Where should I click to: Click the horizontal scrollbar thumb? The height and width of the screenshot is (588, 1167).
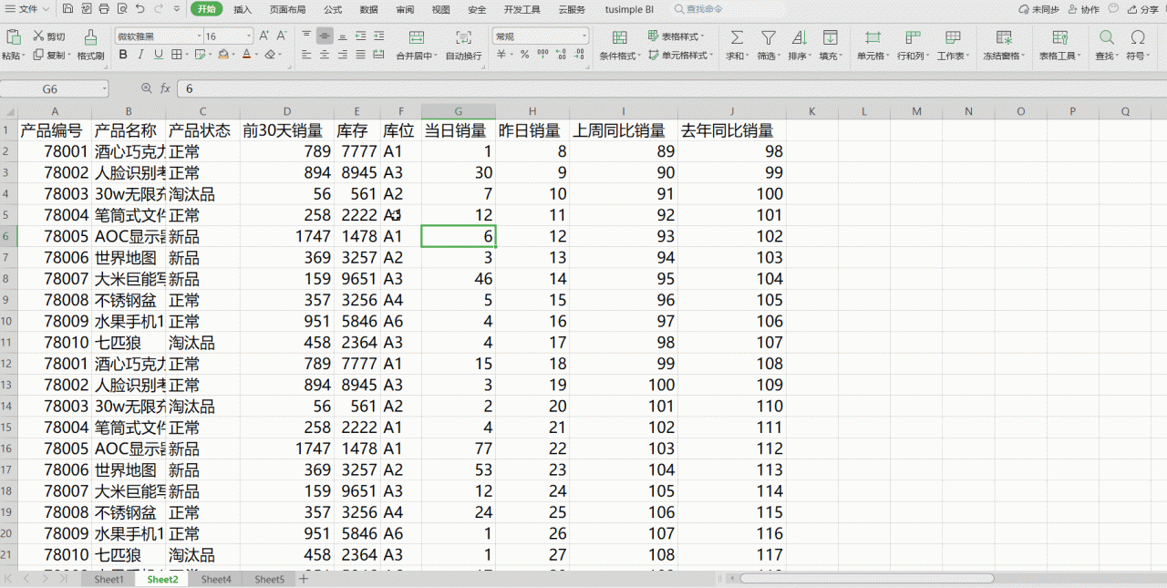pos(866,579)
